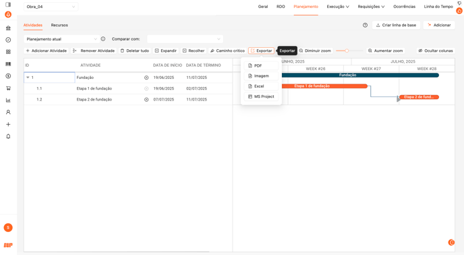Image resolution: width=464 pixels, height=255 pixels.
Task: Select the Fundação Gantt bar
Action: coord(360,76)
